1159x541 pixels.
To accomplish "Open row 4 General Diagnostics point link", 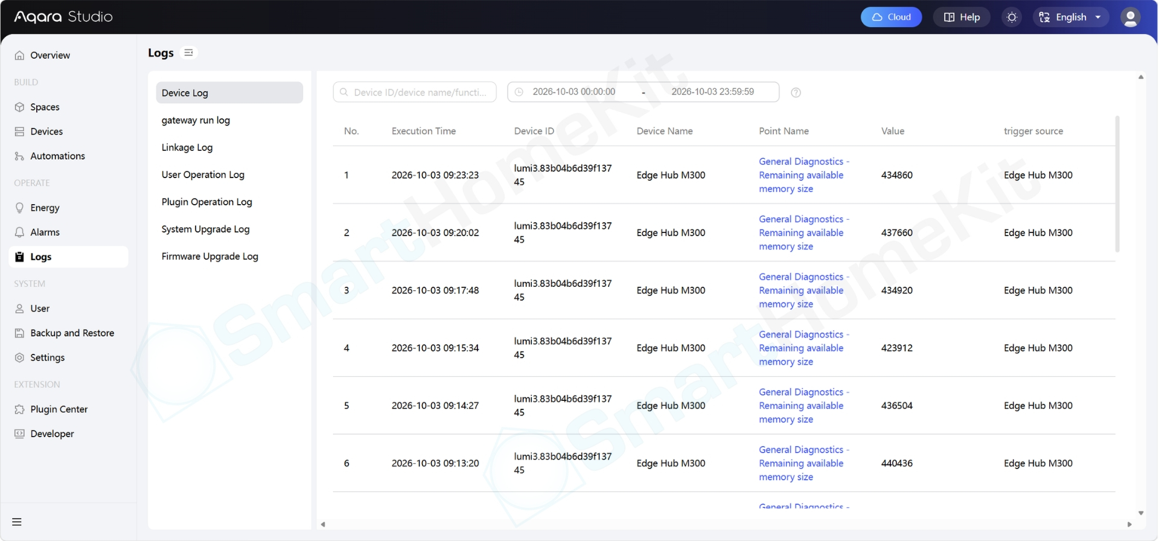I will tap(804, 348).
